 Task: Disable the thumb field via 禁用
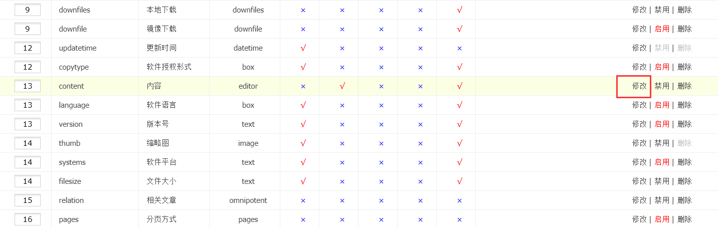pyautogui.click(x=661, y=143)
